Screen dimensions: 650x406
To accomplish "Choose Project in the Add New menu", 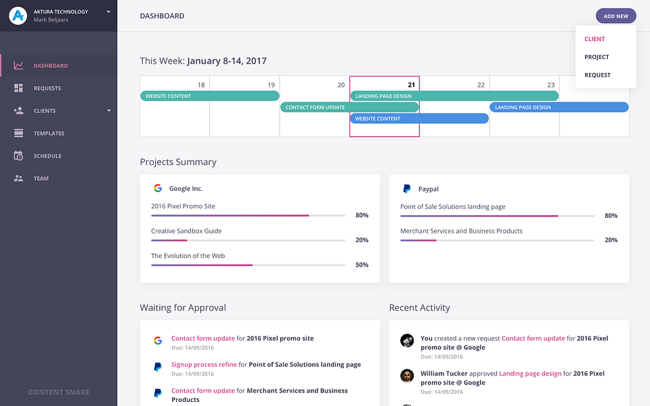I will pos(597,57).
